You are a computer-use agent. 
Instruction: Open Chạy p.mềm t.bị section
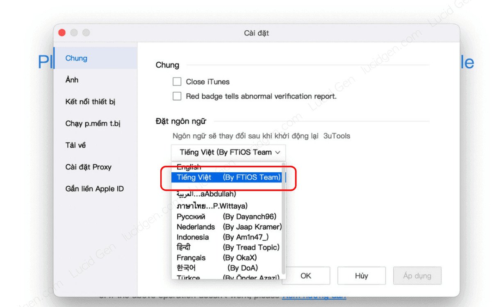click(x=96, y=123)
